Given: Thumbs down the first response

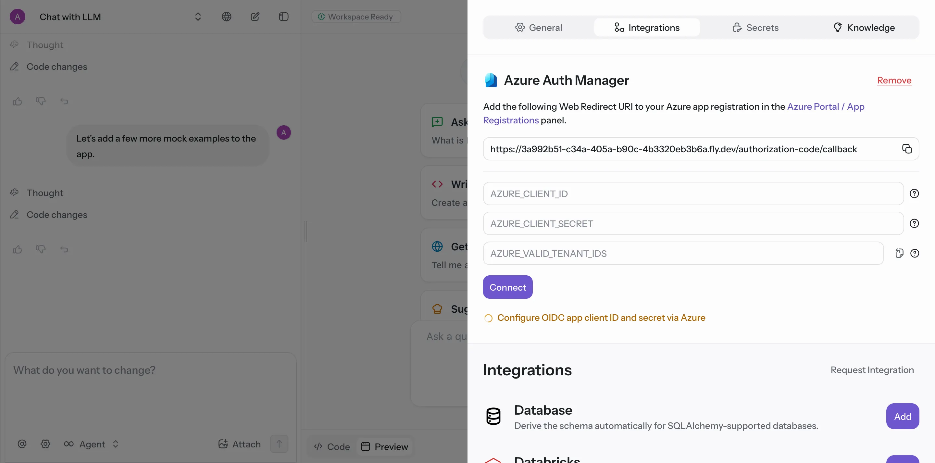Looking at the screenshot, I should point(41,101).
